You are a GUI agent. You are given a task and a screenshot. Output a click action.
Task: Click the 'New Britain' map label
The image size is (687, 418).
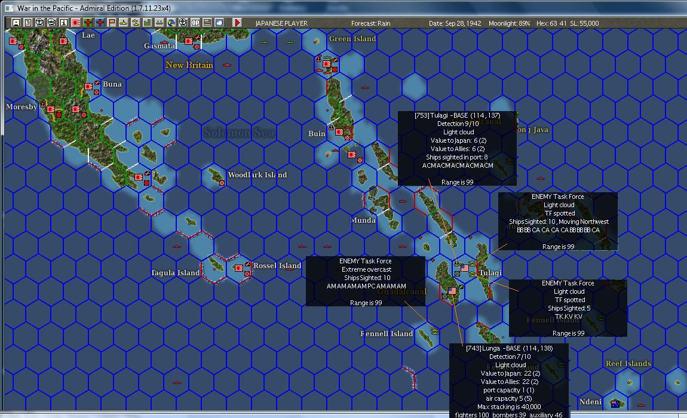point(189,65)
